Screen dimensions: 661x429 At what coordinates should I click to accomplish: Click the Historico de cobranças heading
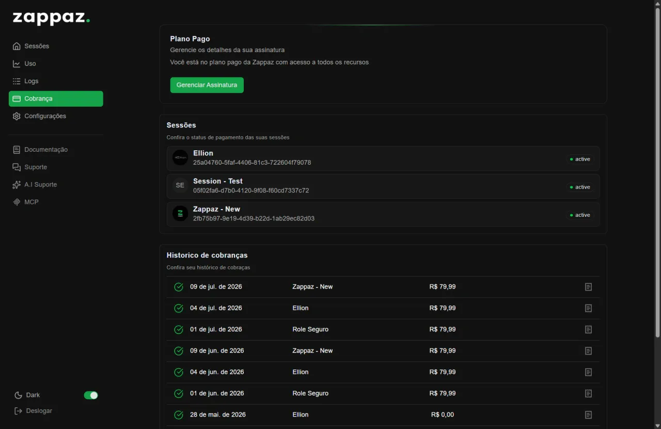coord(207,256)
